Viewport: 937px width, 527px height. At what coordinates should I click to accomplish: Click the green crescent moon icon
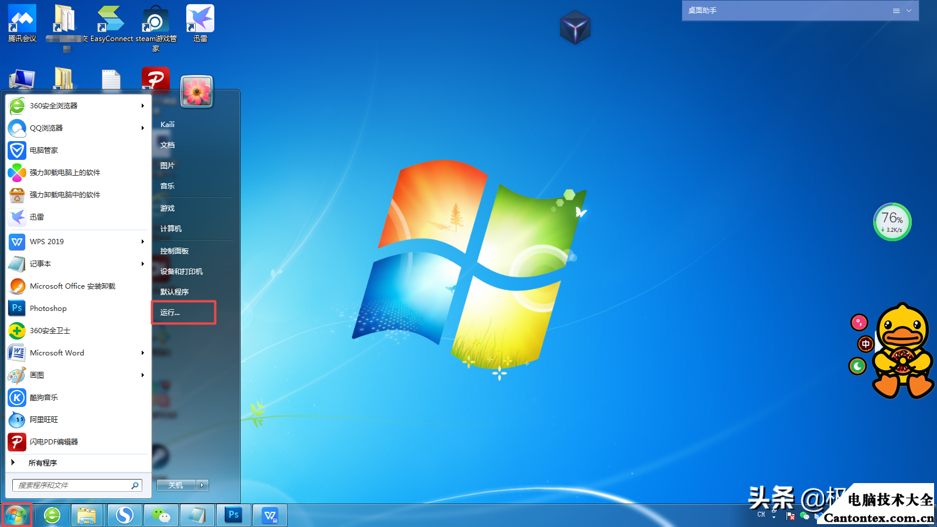coord(858,367)
